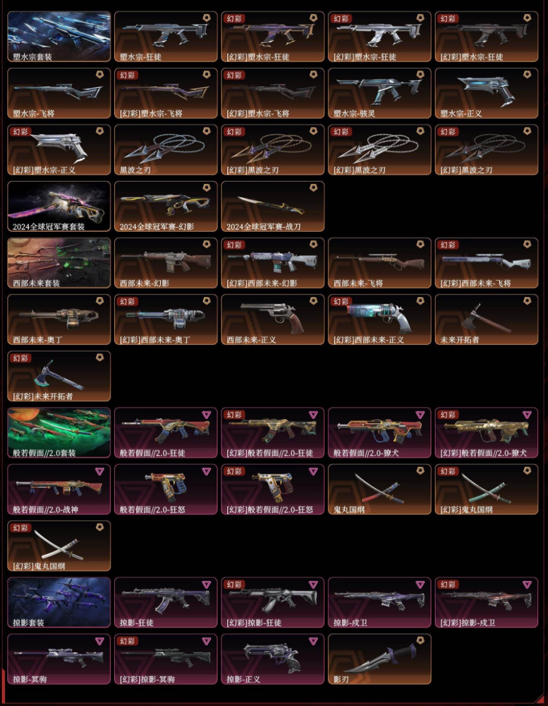Click the tier icon on 2024全球冠军赛-战刀 card
The height and width of the screenshot is (706, 548).
[313, 188]
